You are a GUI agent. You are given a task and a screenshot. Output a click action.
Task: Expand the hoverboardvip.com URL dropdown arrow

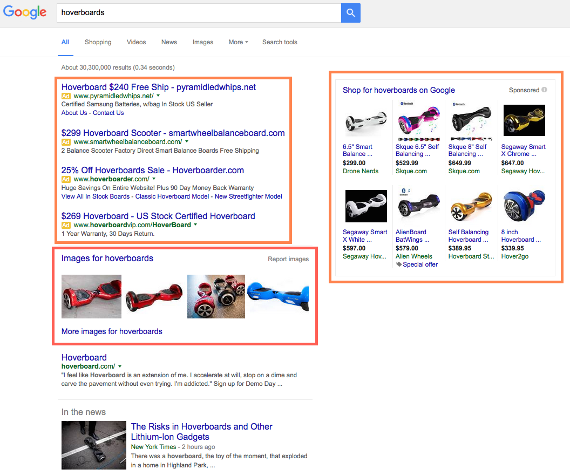point(195,225)
